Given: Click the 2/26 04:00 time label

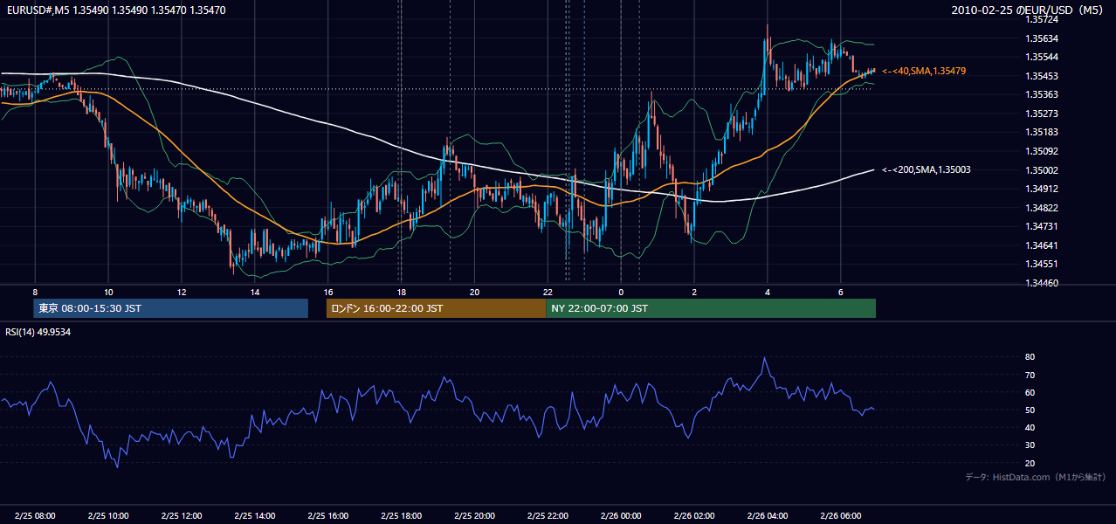Looking at the screenshot, I should click(x=768, y=516).
